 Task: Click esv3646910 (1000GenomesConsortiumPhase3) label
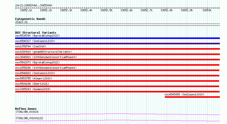click(46, 57)
